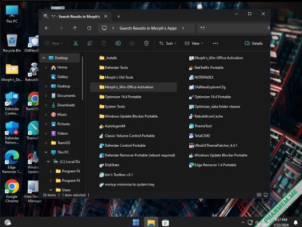The width and height of the screenshot is (302, 227).
Task: Select Edge Remover 1.4 Portable item
Action: 212,165
